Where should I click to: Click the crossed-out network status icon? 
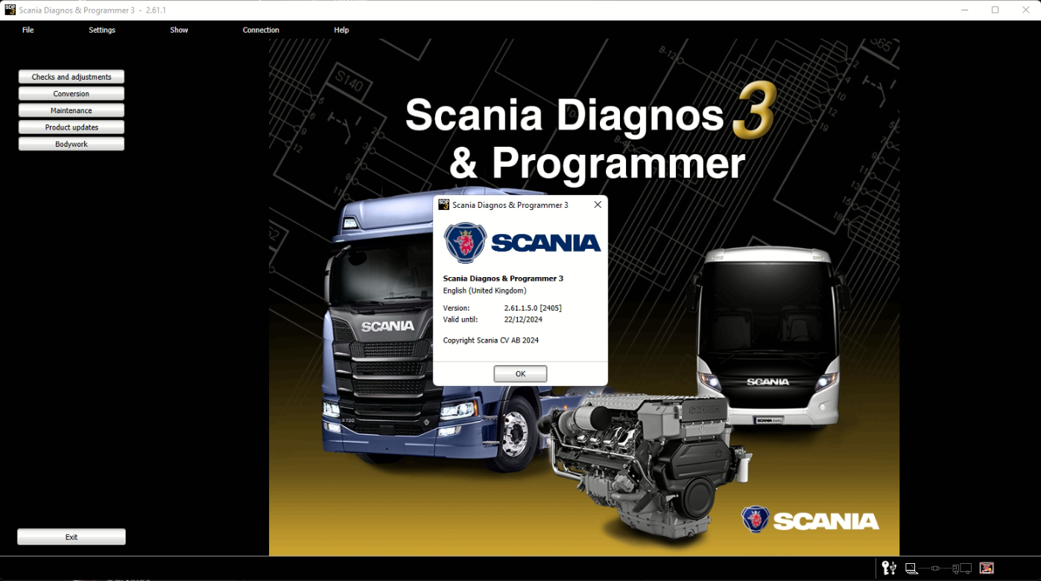pyautogui.click(x=987, y=568)
